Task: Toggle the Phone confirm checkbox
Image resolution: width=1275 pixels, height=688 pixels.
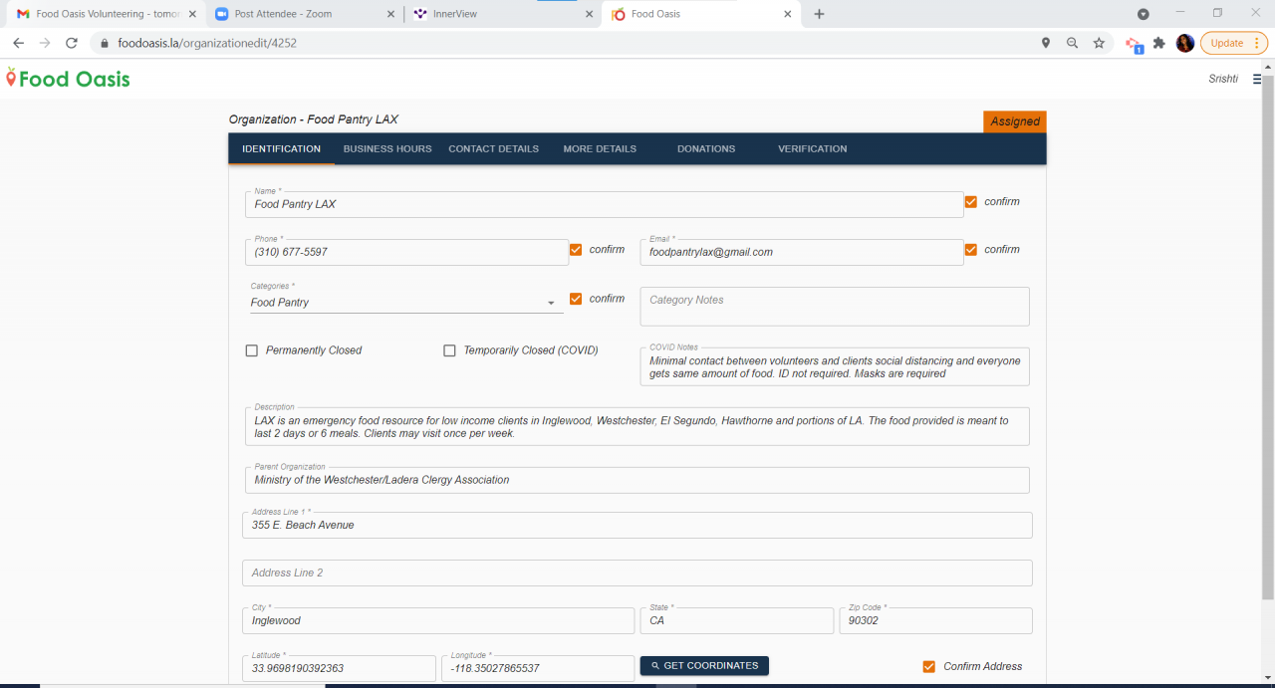Action: pos(576,250)
